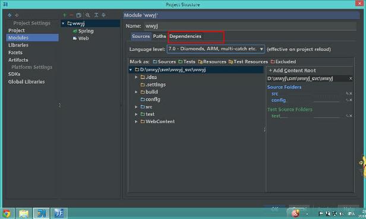Mark selected folder as Sources
This screenshot has height=219, width=366.
165,62
